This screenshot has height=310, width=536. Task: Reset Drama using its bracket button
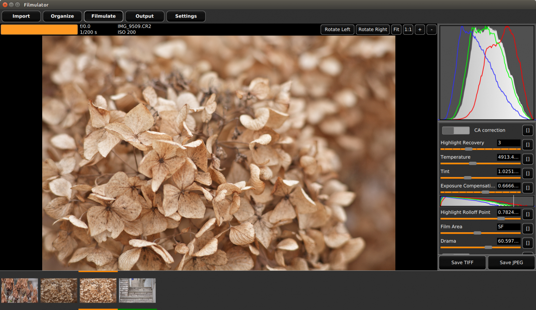(528, 243)
